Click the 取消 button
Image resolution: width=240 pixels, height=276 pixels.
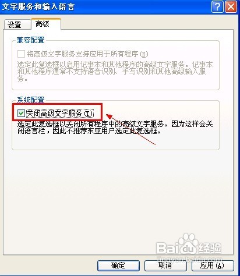point(165,266)
